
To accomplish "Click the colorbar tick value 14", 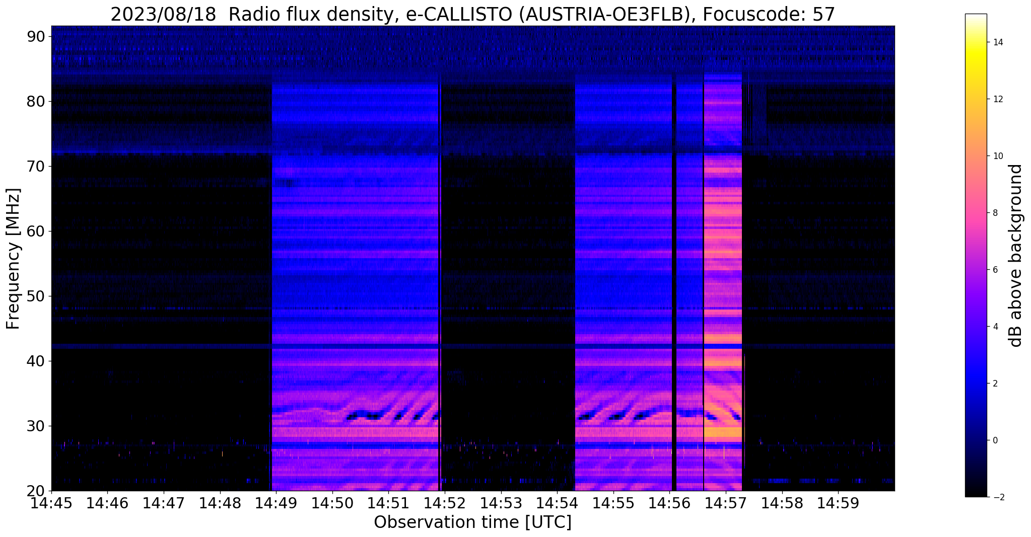I will pyautogui.click(x=998, y=42).
